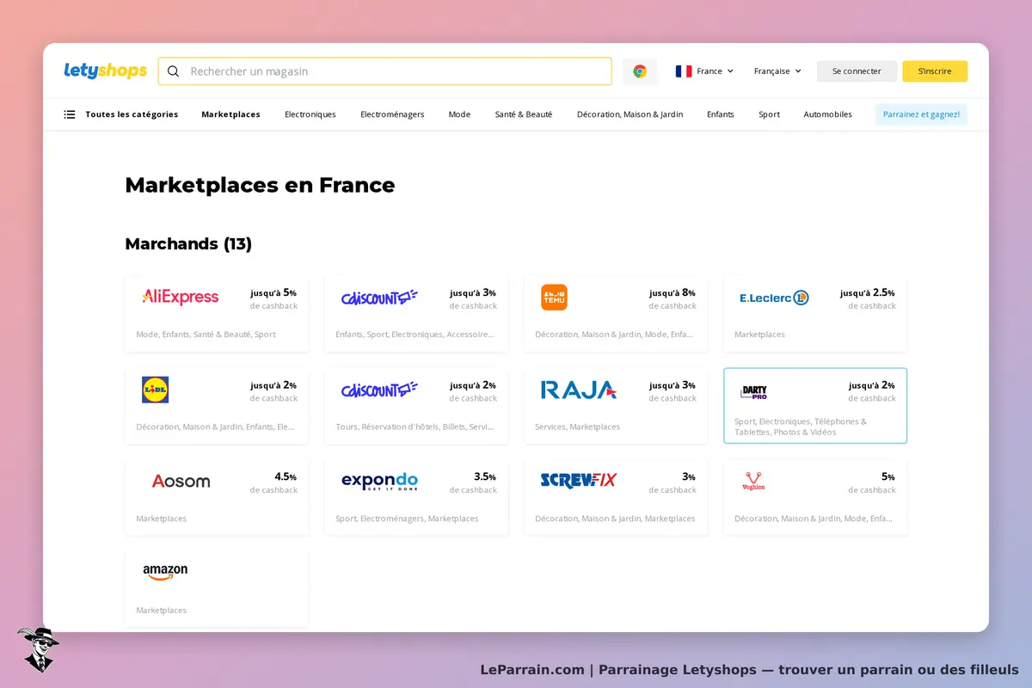This screenshot has width=1032, height=688.
Task: Open the RAJA logo
Action: [x=579, y=390]
